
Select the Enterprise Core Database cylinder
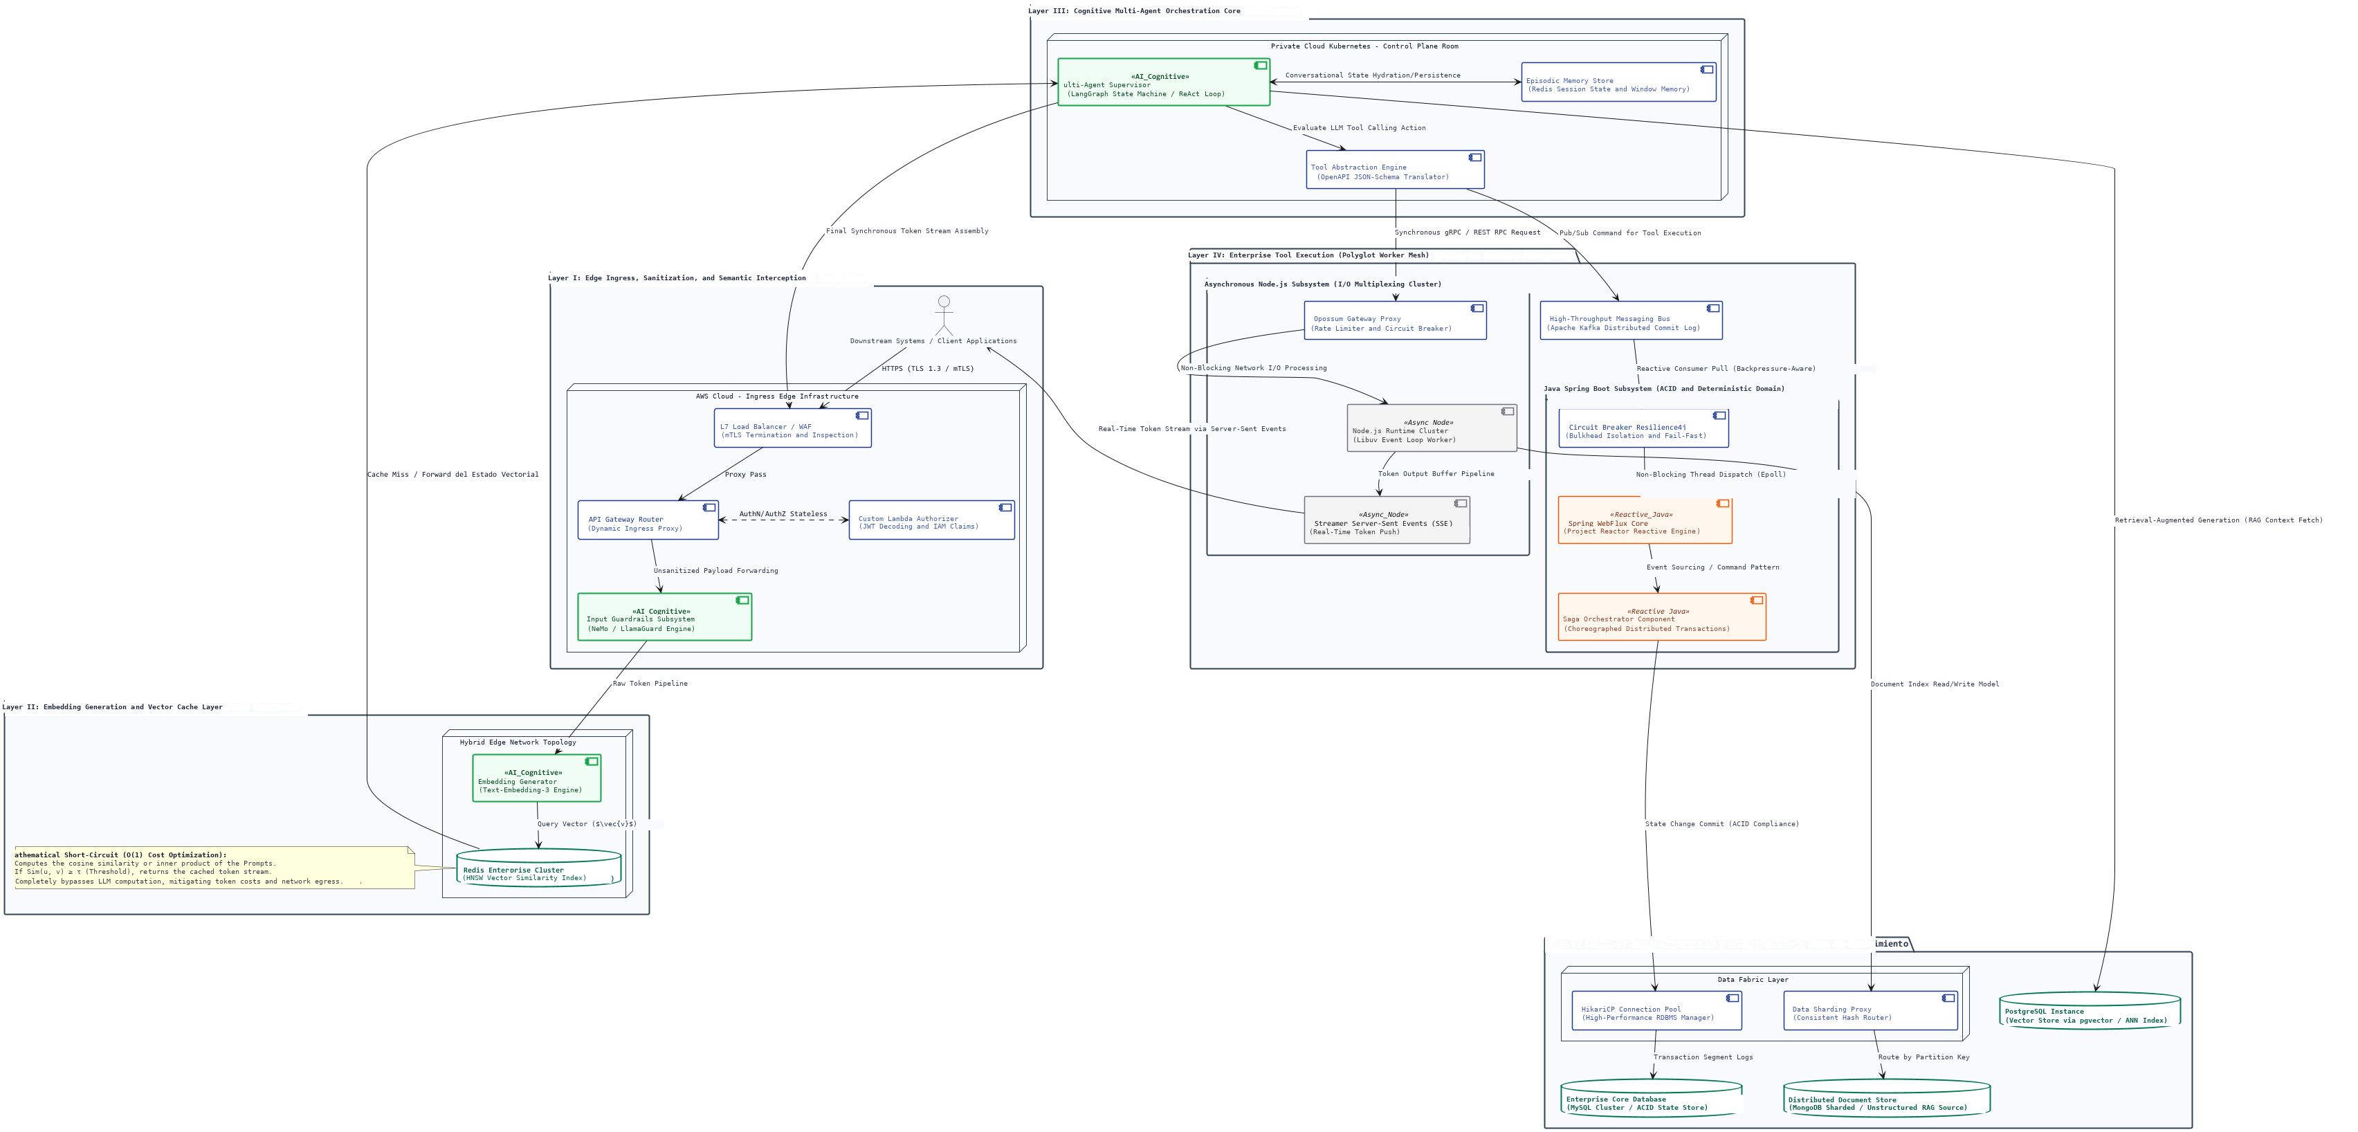[1652, 1098]
